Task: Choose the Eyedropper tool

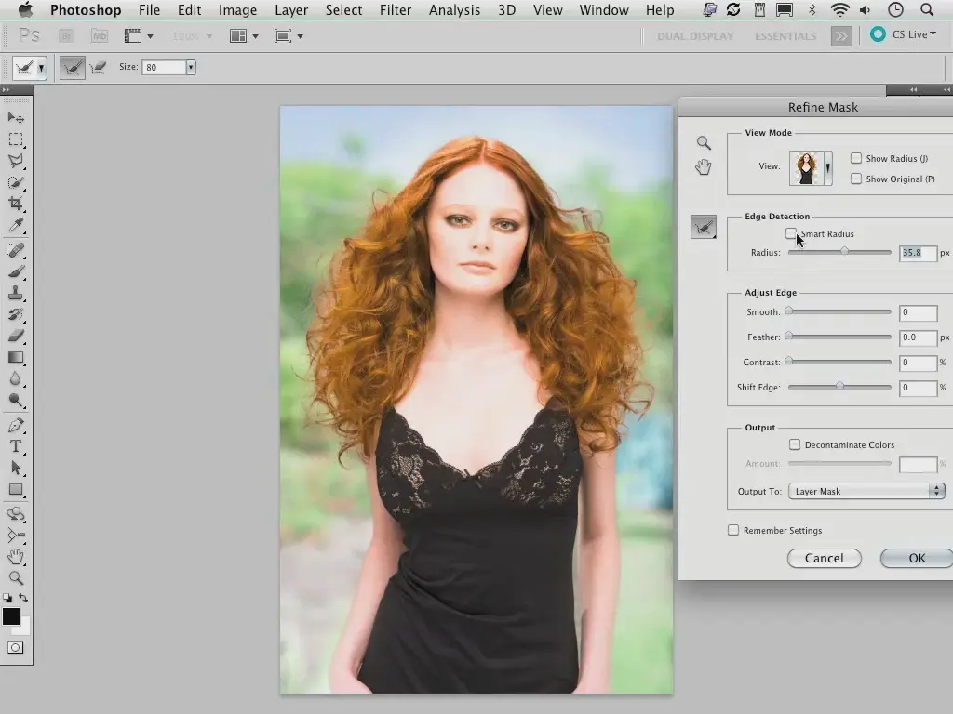Action: click(16, 226)
